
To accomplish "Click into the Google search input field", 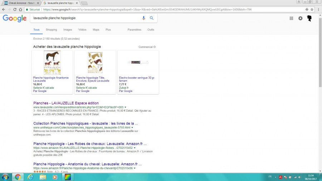I will [86, 18].
